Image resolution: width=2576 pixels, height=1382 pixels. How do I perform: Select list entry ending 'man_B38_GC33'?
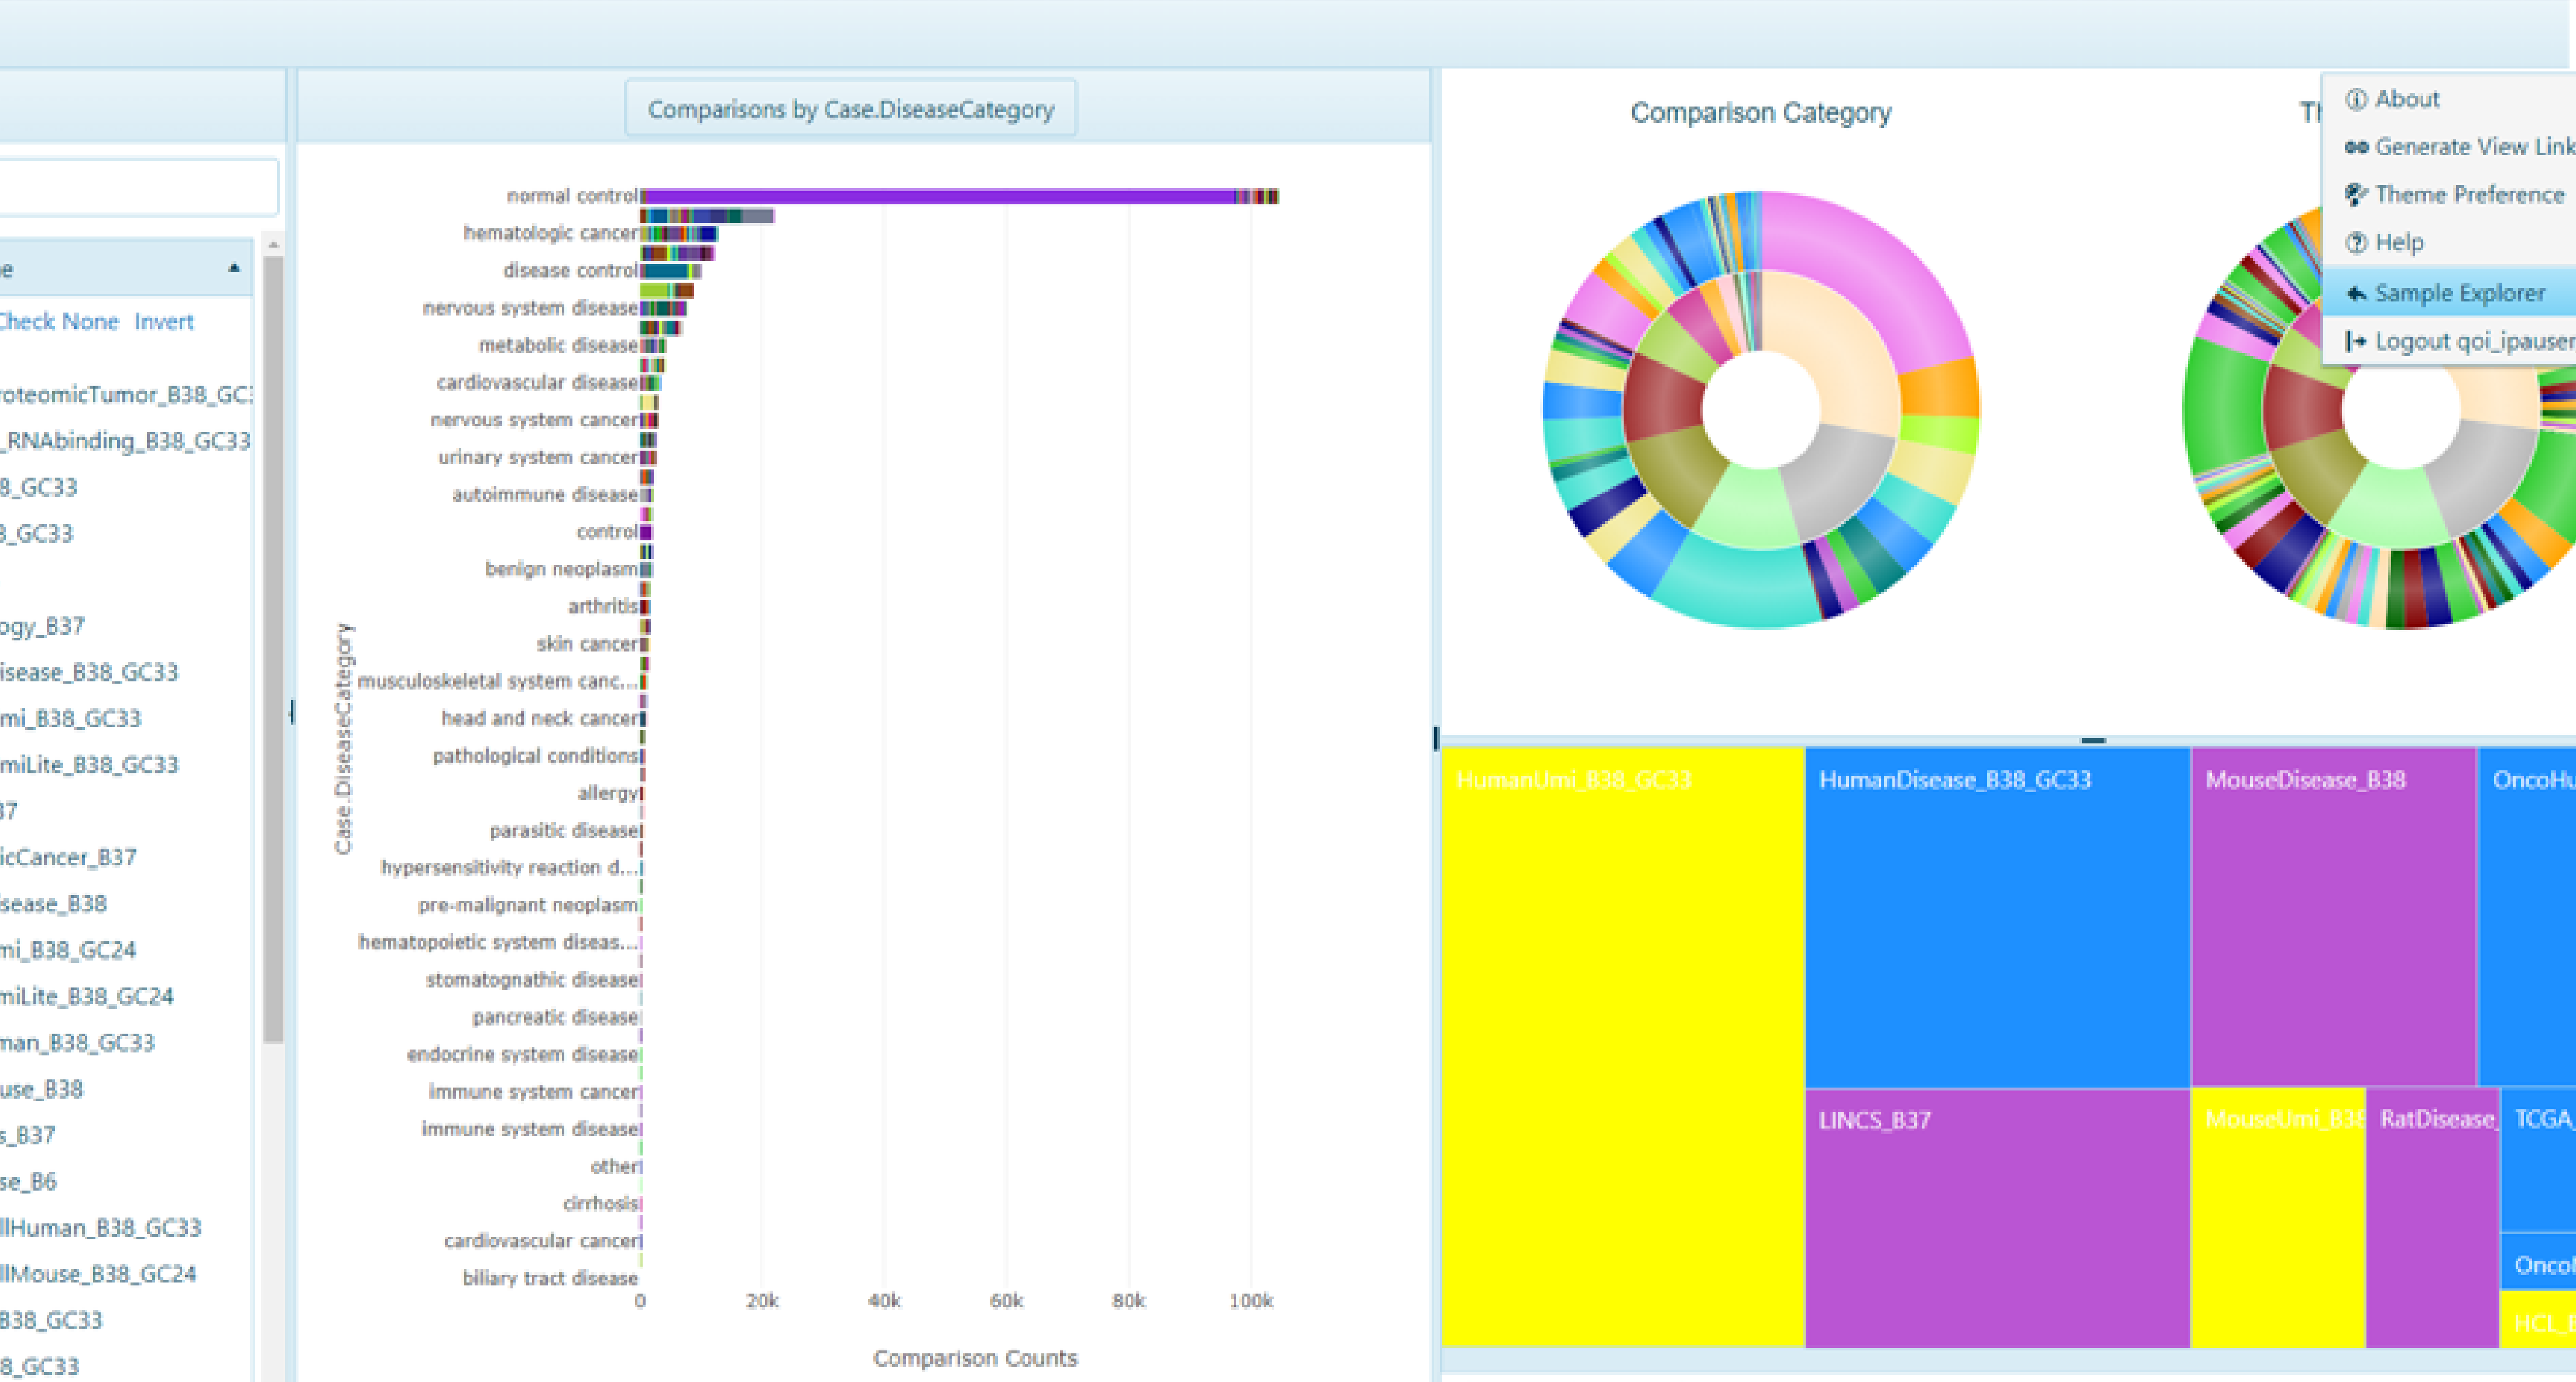click(78, 1043)
